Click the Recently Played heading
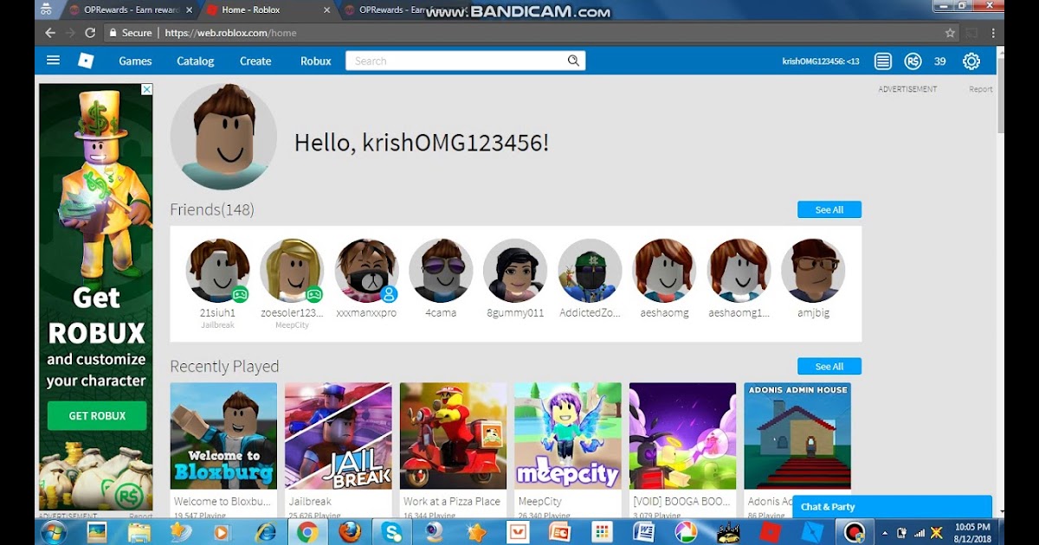 pyautogui.click(x=224, y=367)
